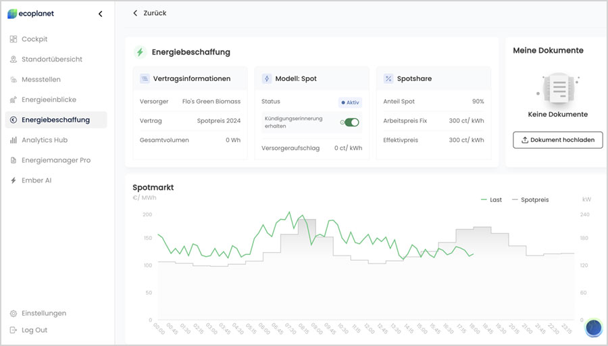Open Energiemanager Pro
The width and height of the screenshot is (608, 346).
[x=56, y=160]
